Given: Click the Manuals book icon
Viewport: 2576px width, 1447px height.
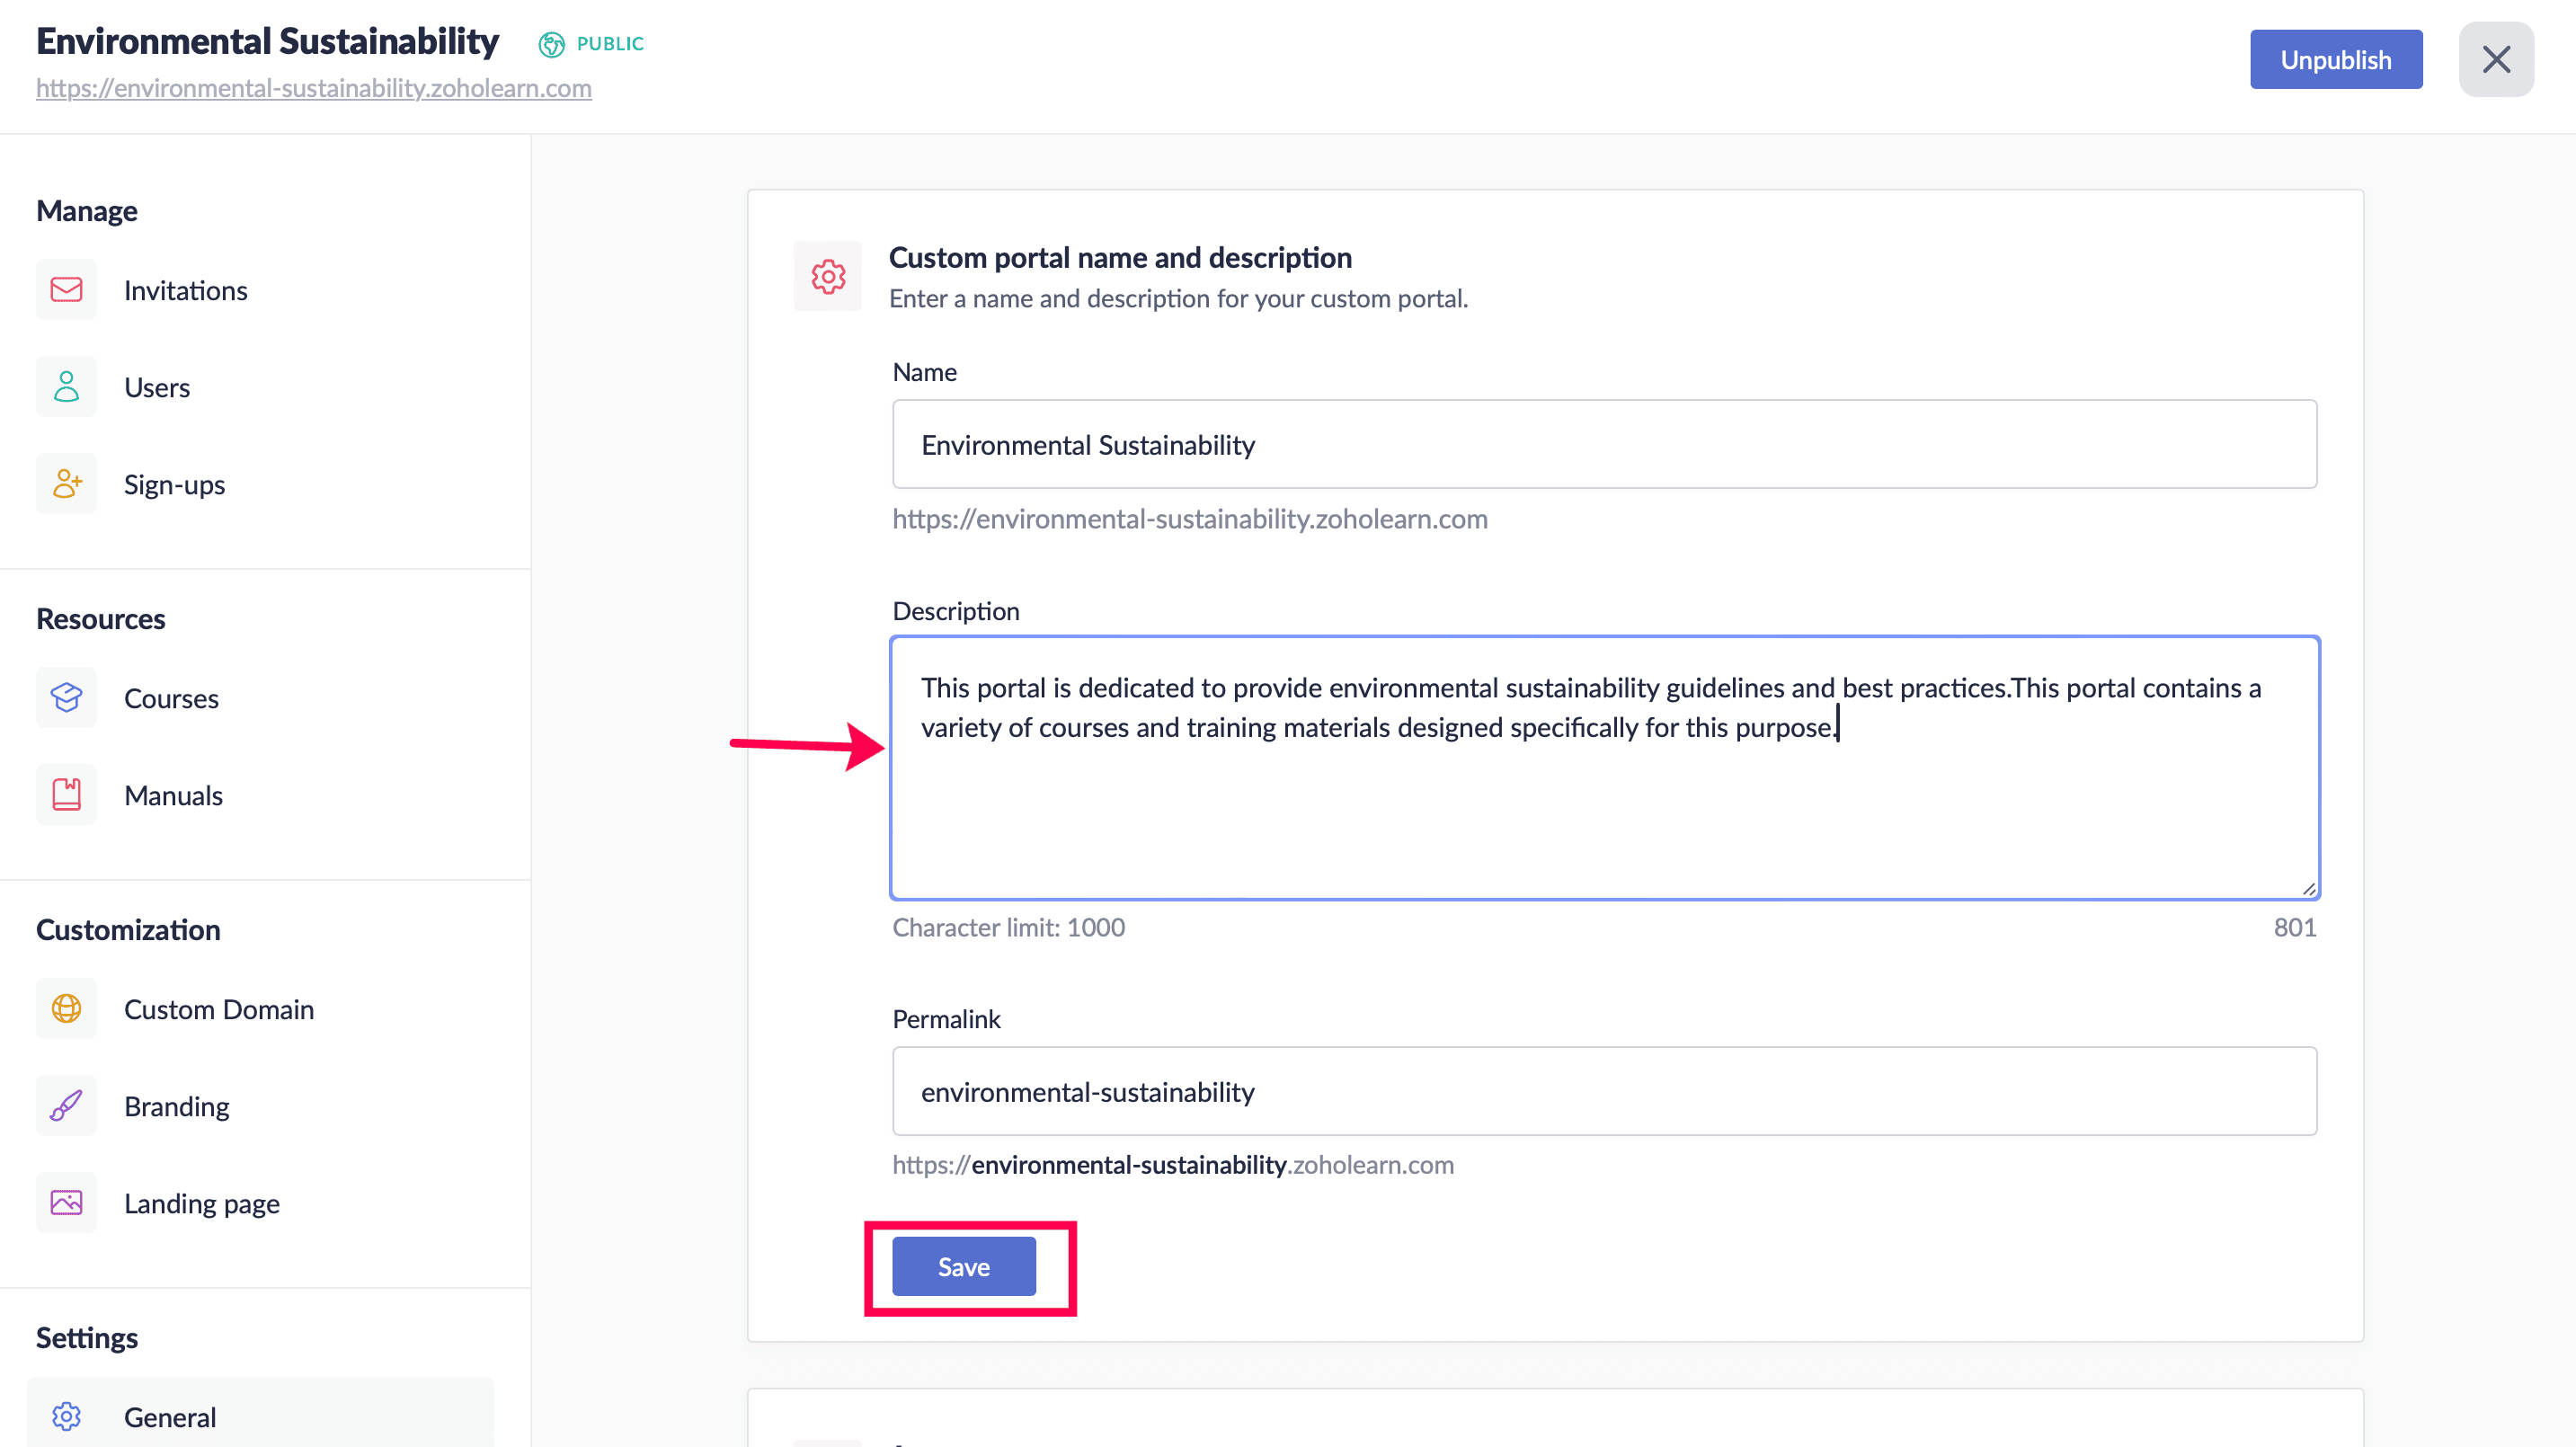Looking at the screenshot, I should pyautogui.click(x=66, y=795).
